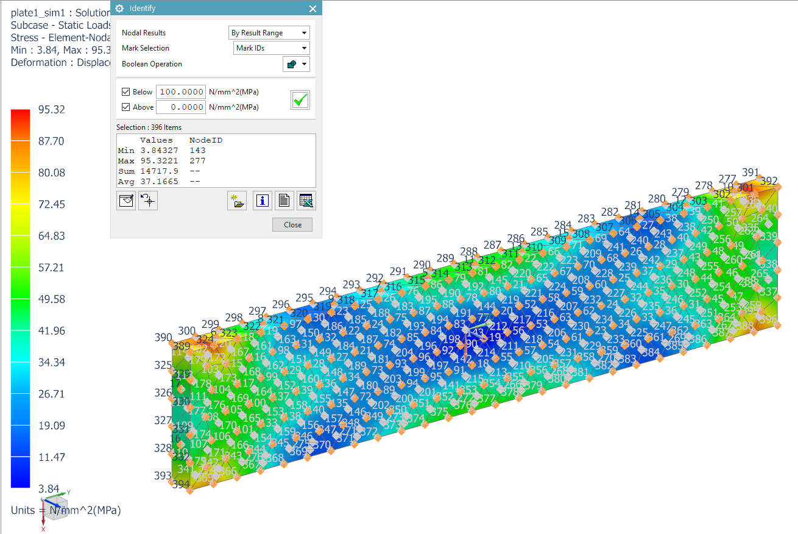Click the Close button on the Identify dialog
This screenshot has width=798, height=534.
[x=292, y=224]
